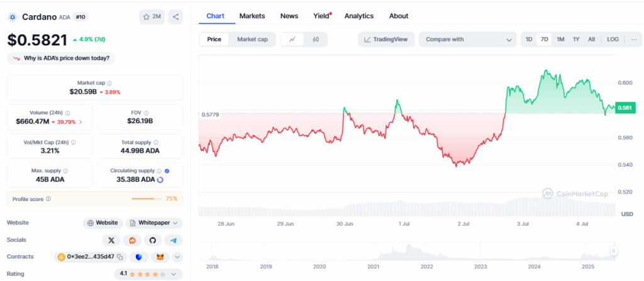Click the #10 rank badge
This screenshot has height=281, width=644.
(80, 17)
